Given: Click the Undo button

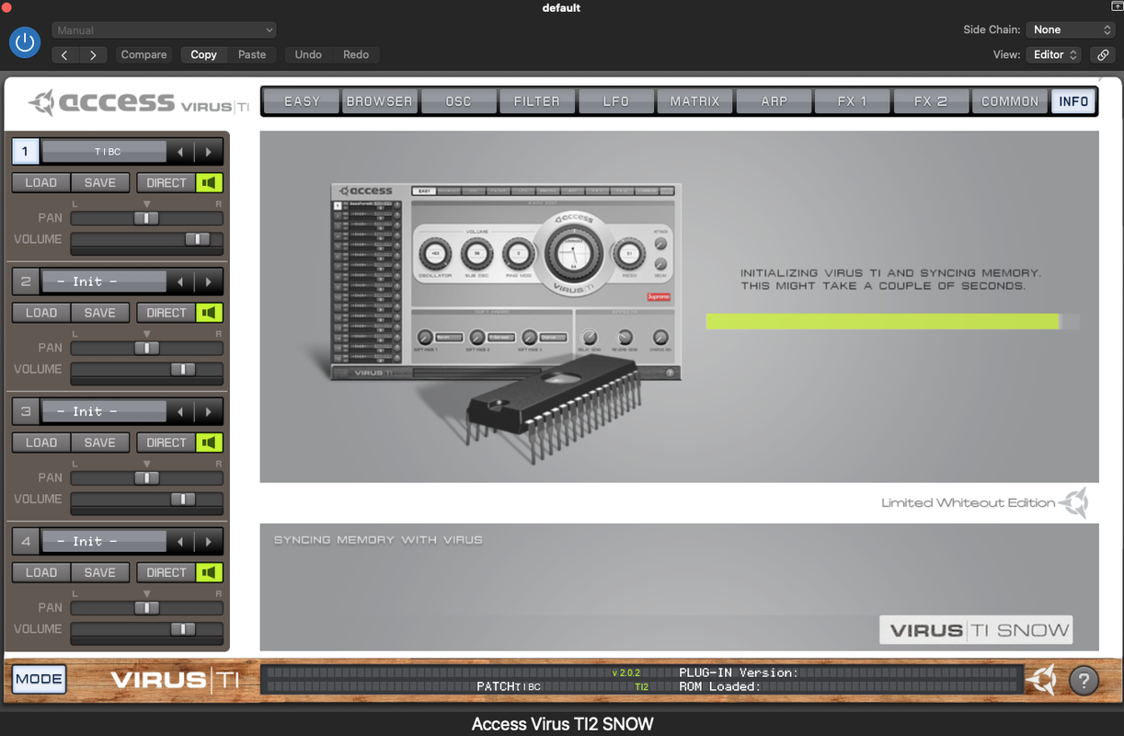Looking at the screenshot, I should tap(308, 55).
